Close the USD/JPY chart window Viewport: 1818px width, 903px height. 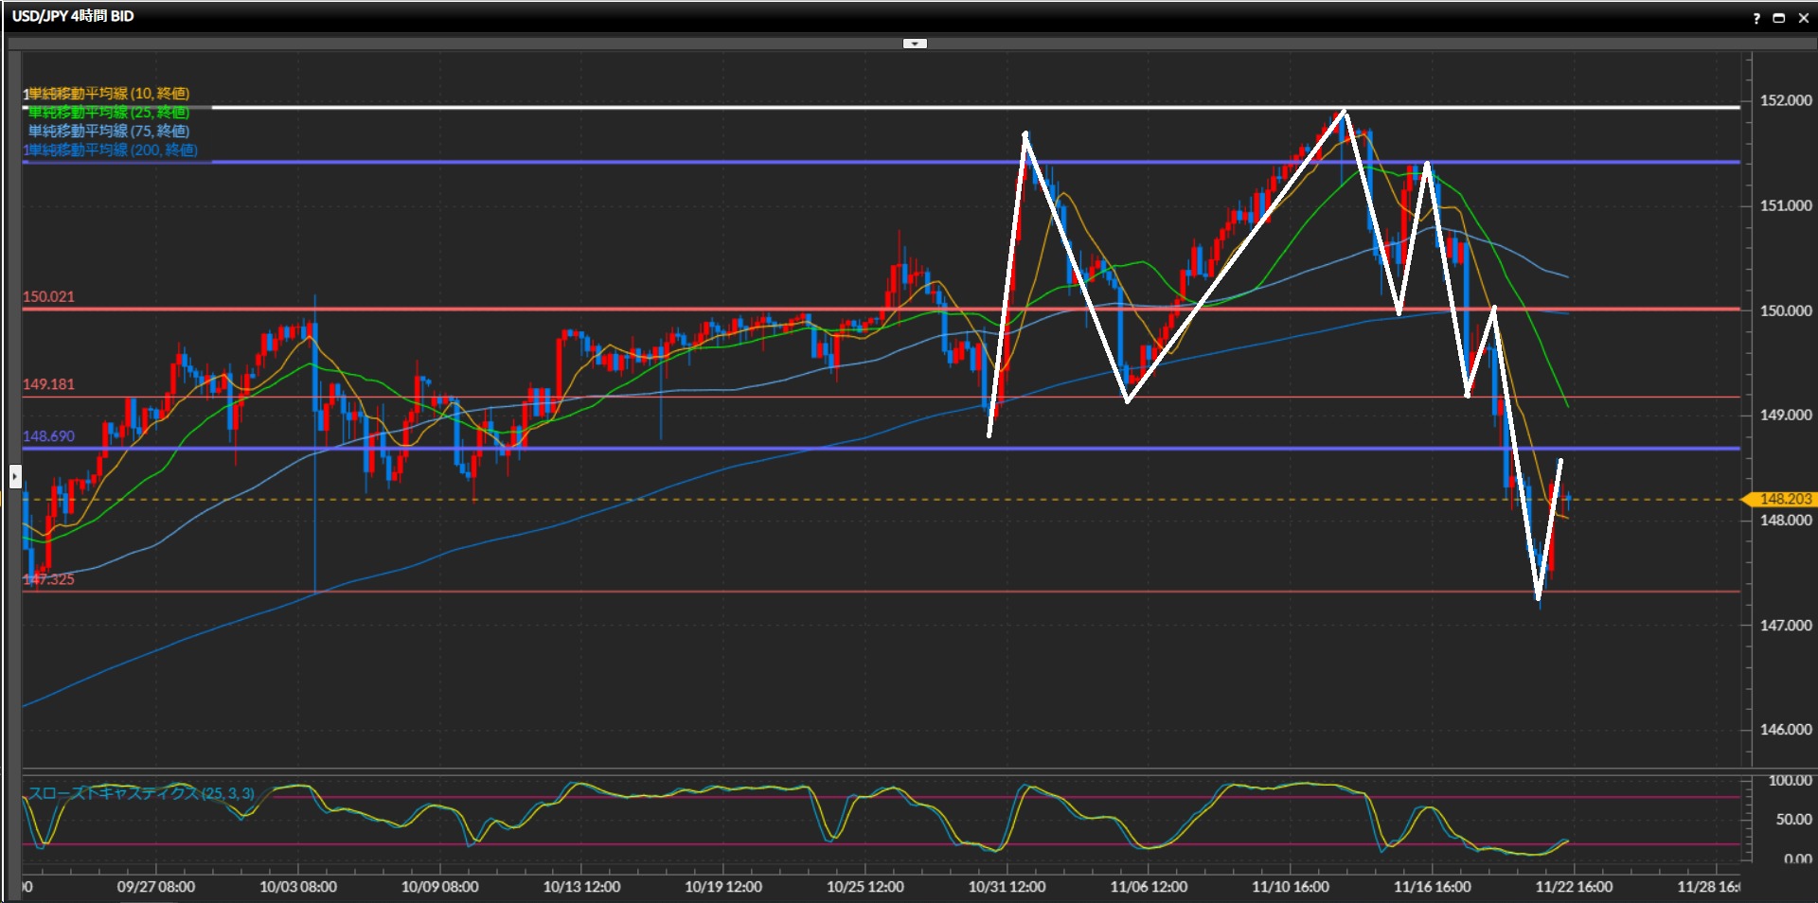(1803, 18)
